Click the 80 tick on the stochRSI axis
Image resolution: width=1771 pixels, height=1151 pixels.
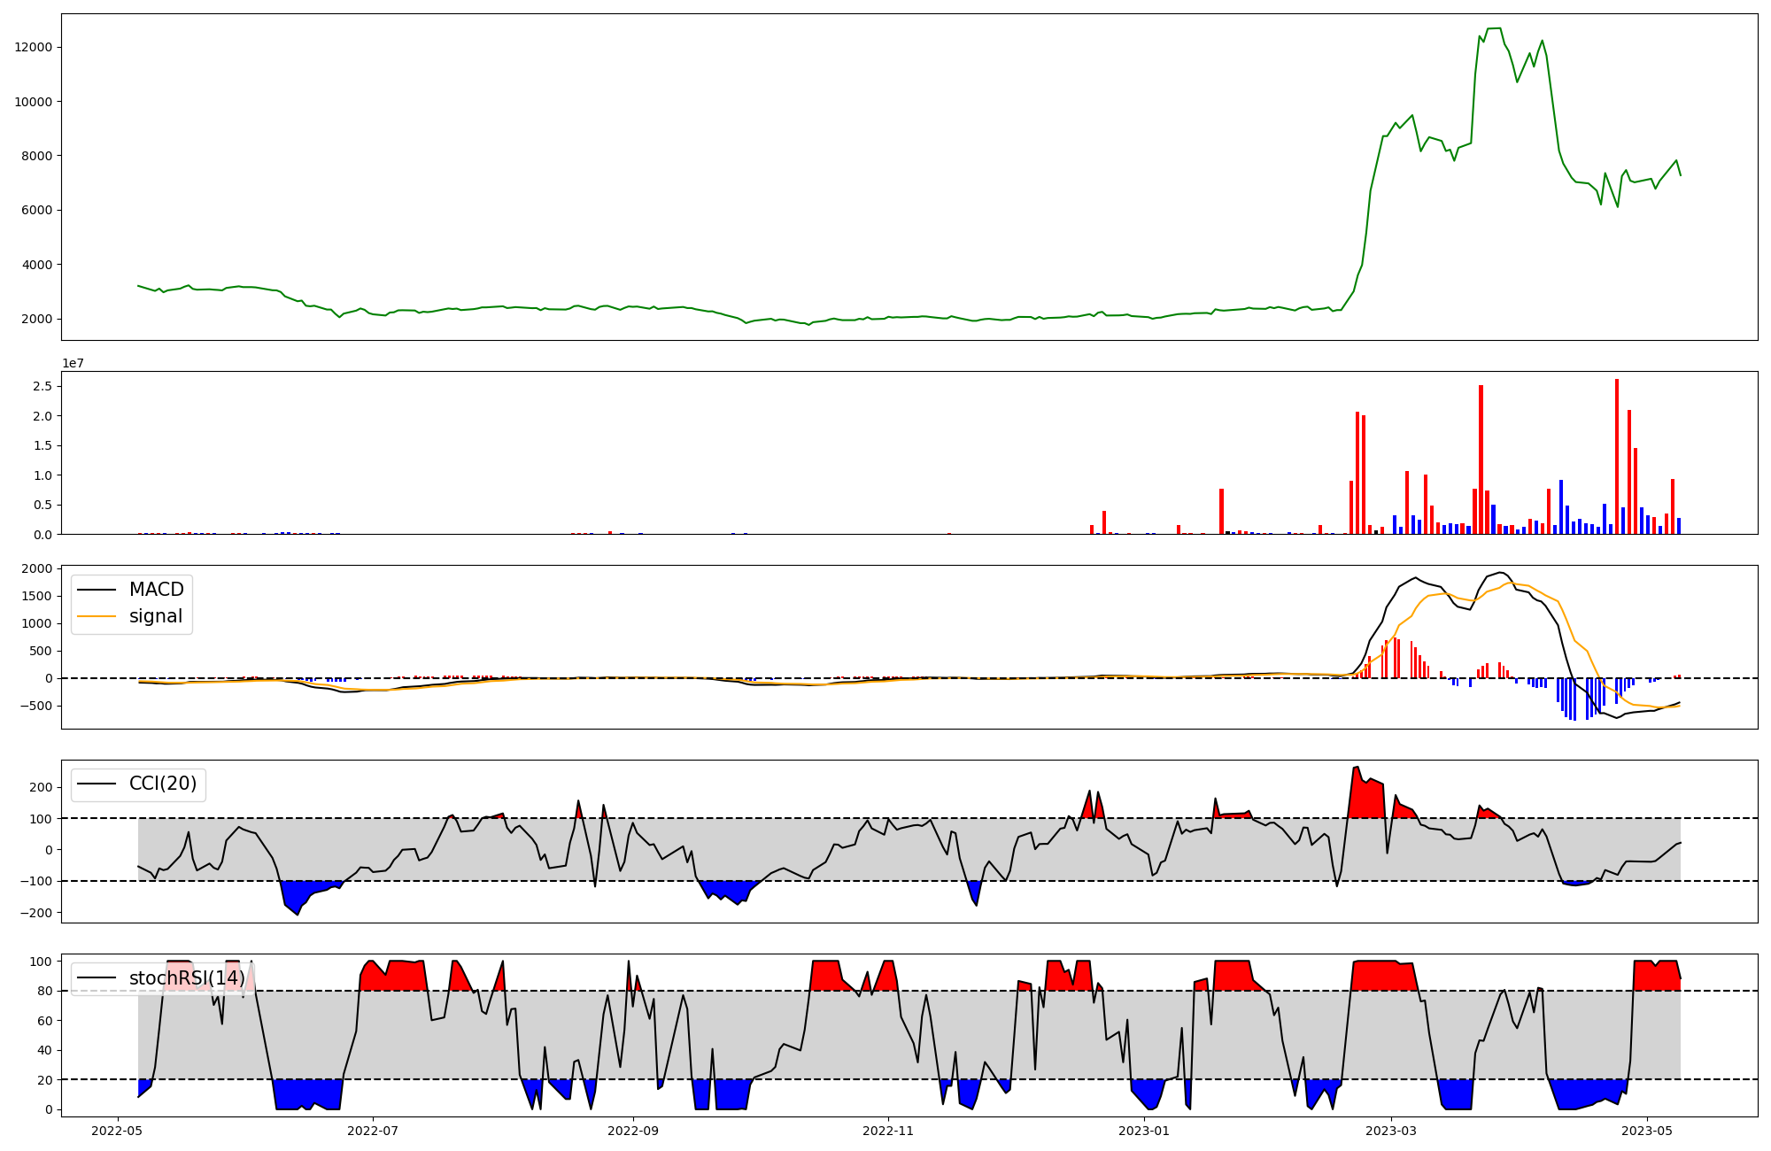tap(44, 991)
